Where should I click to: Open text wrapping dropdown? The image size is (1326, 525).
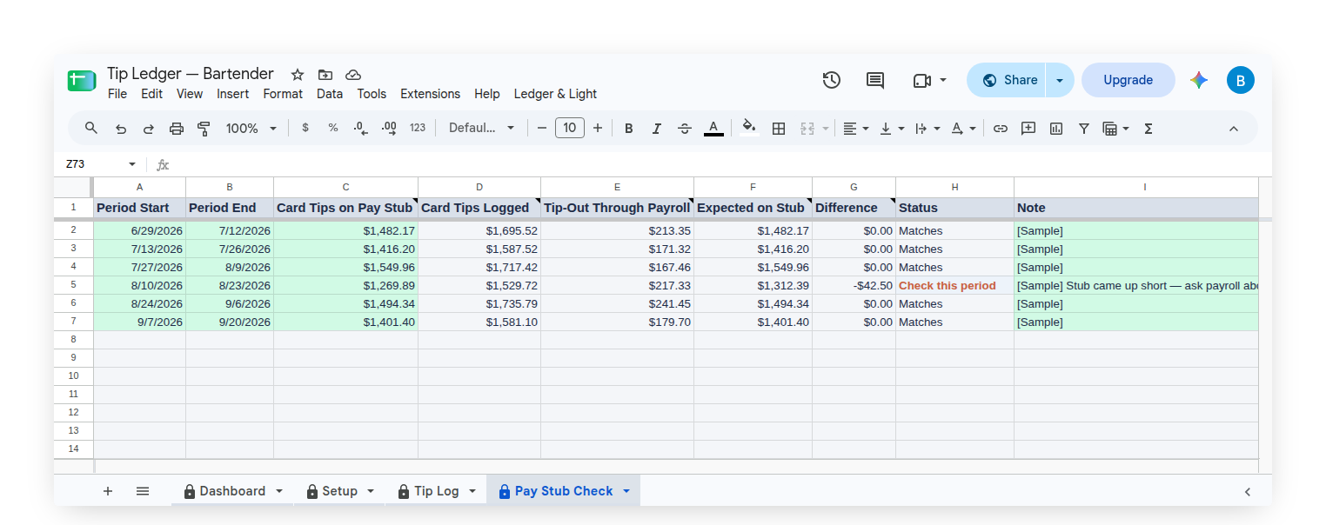[x=928, y=129]
